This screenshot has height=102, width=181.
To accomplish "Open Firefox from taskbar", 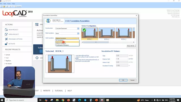I will pos(68,100).
